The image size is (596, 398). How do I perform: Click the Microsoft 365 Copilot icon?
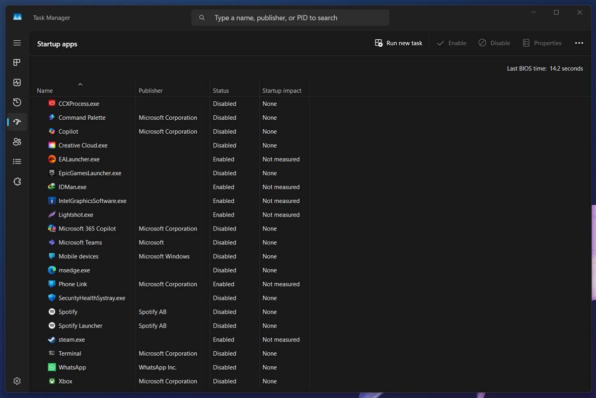(x=52, y=229)
